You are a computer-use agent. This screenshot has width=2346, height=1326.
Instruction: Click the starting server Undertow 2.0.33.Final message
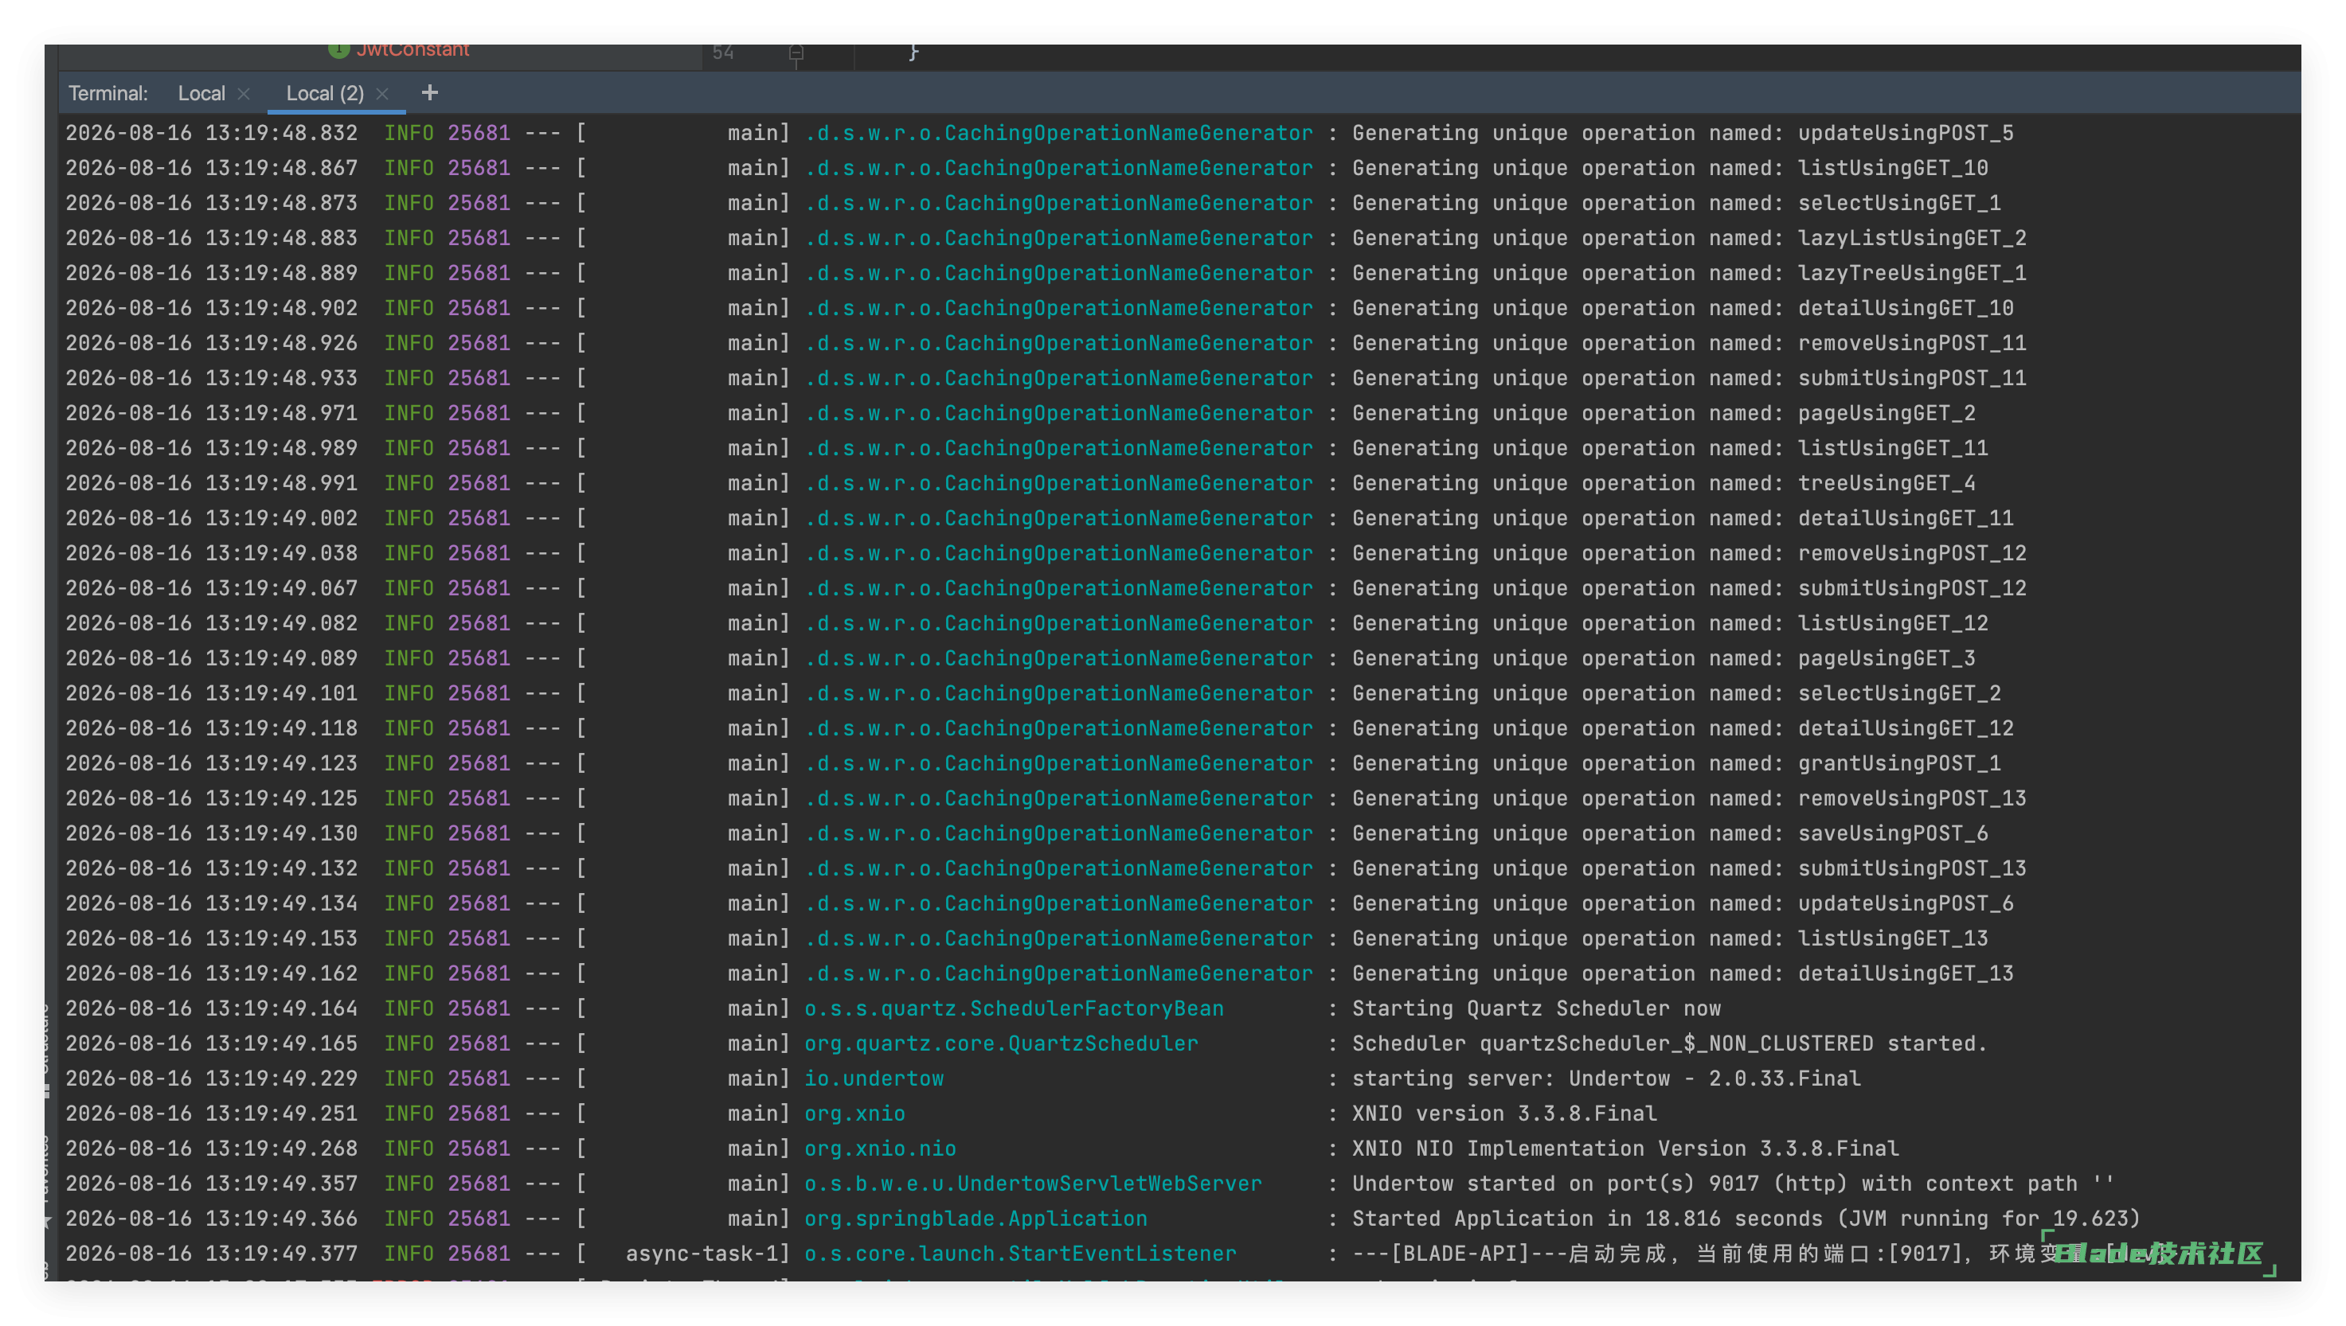(1606, 1078)
